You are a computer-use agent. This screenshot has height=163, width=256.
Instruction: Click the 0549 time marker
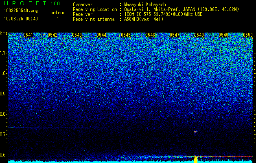223,35
